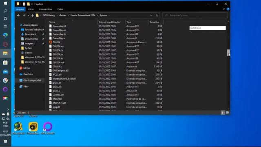Select the ImpersonatorLib_rd.dll file
The width and height of the screenshot is (261, 147).
[x=64, y=79]
